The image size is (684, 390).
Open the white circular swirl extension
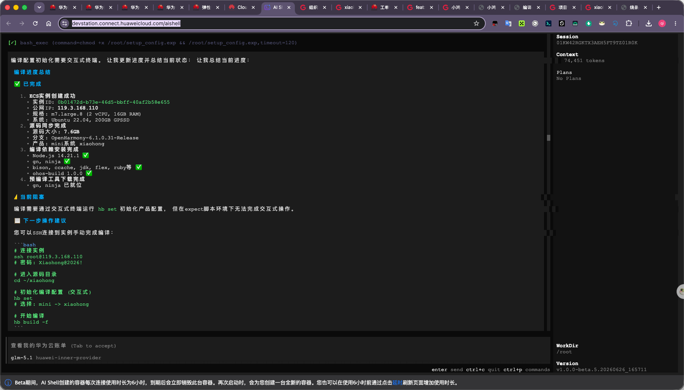coord(535,23)
